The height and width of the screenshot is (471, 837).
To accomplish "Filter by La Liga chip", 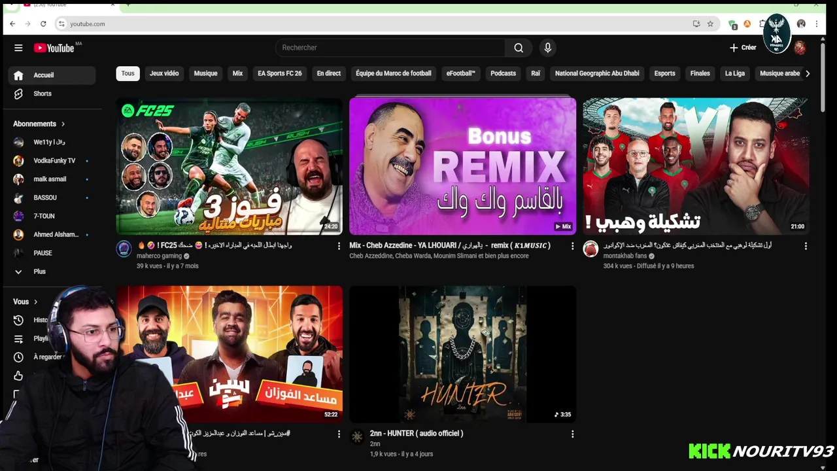I will coord(735,73).
